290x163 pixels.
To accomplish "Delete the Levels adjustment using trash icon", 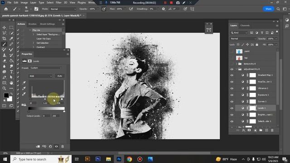I will pyautogui.click(x=63, y=146).
